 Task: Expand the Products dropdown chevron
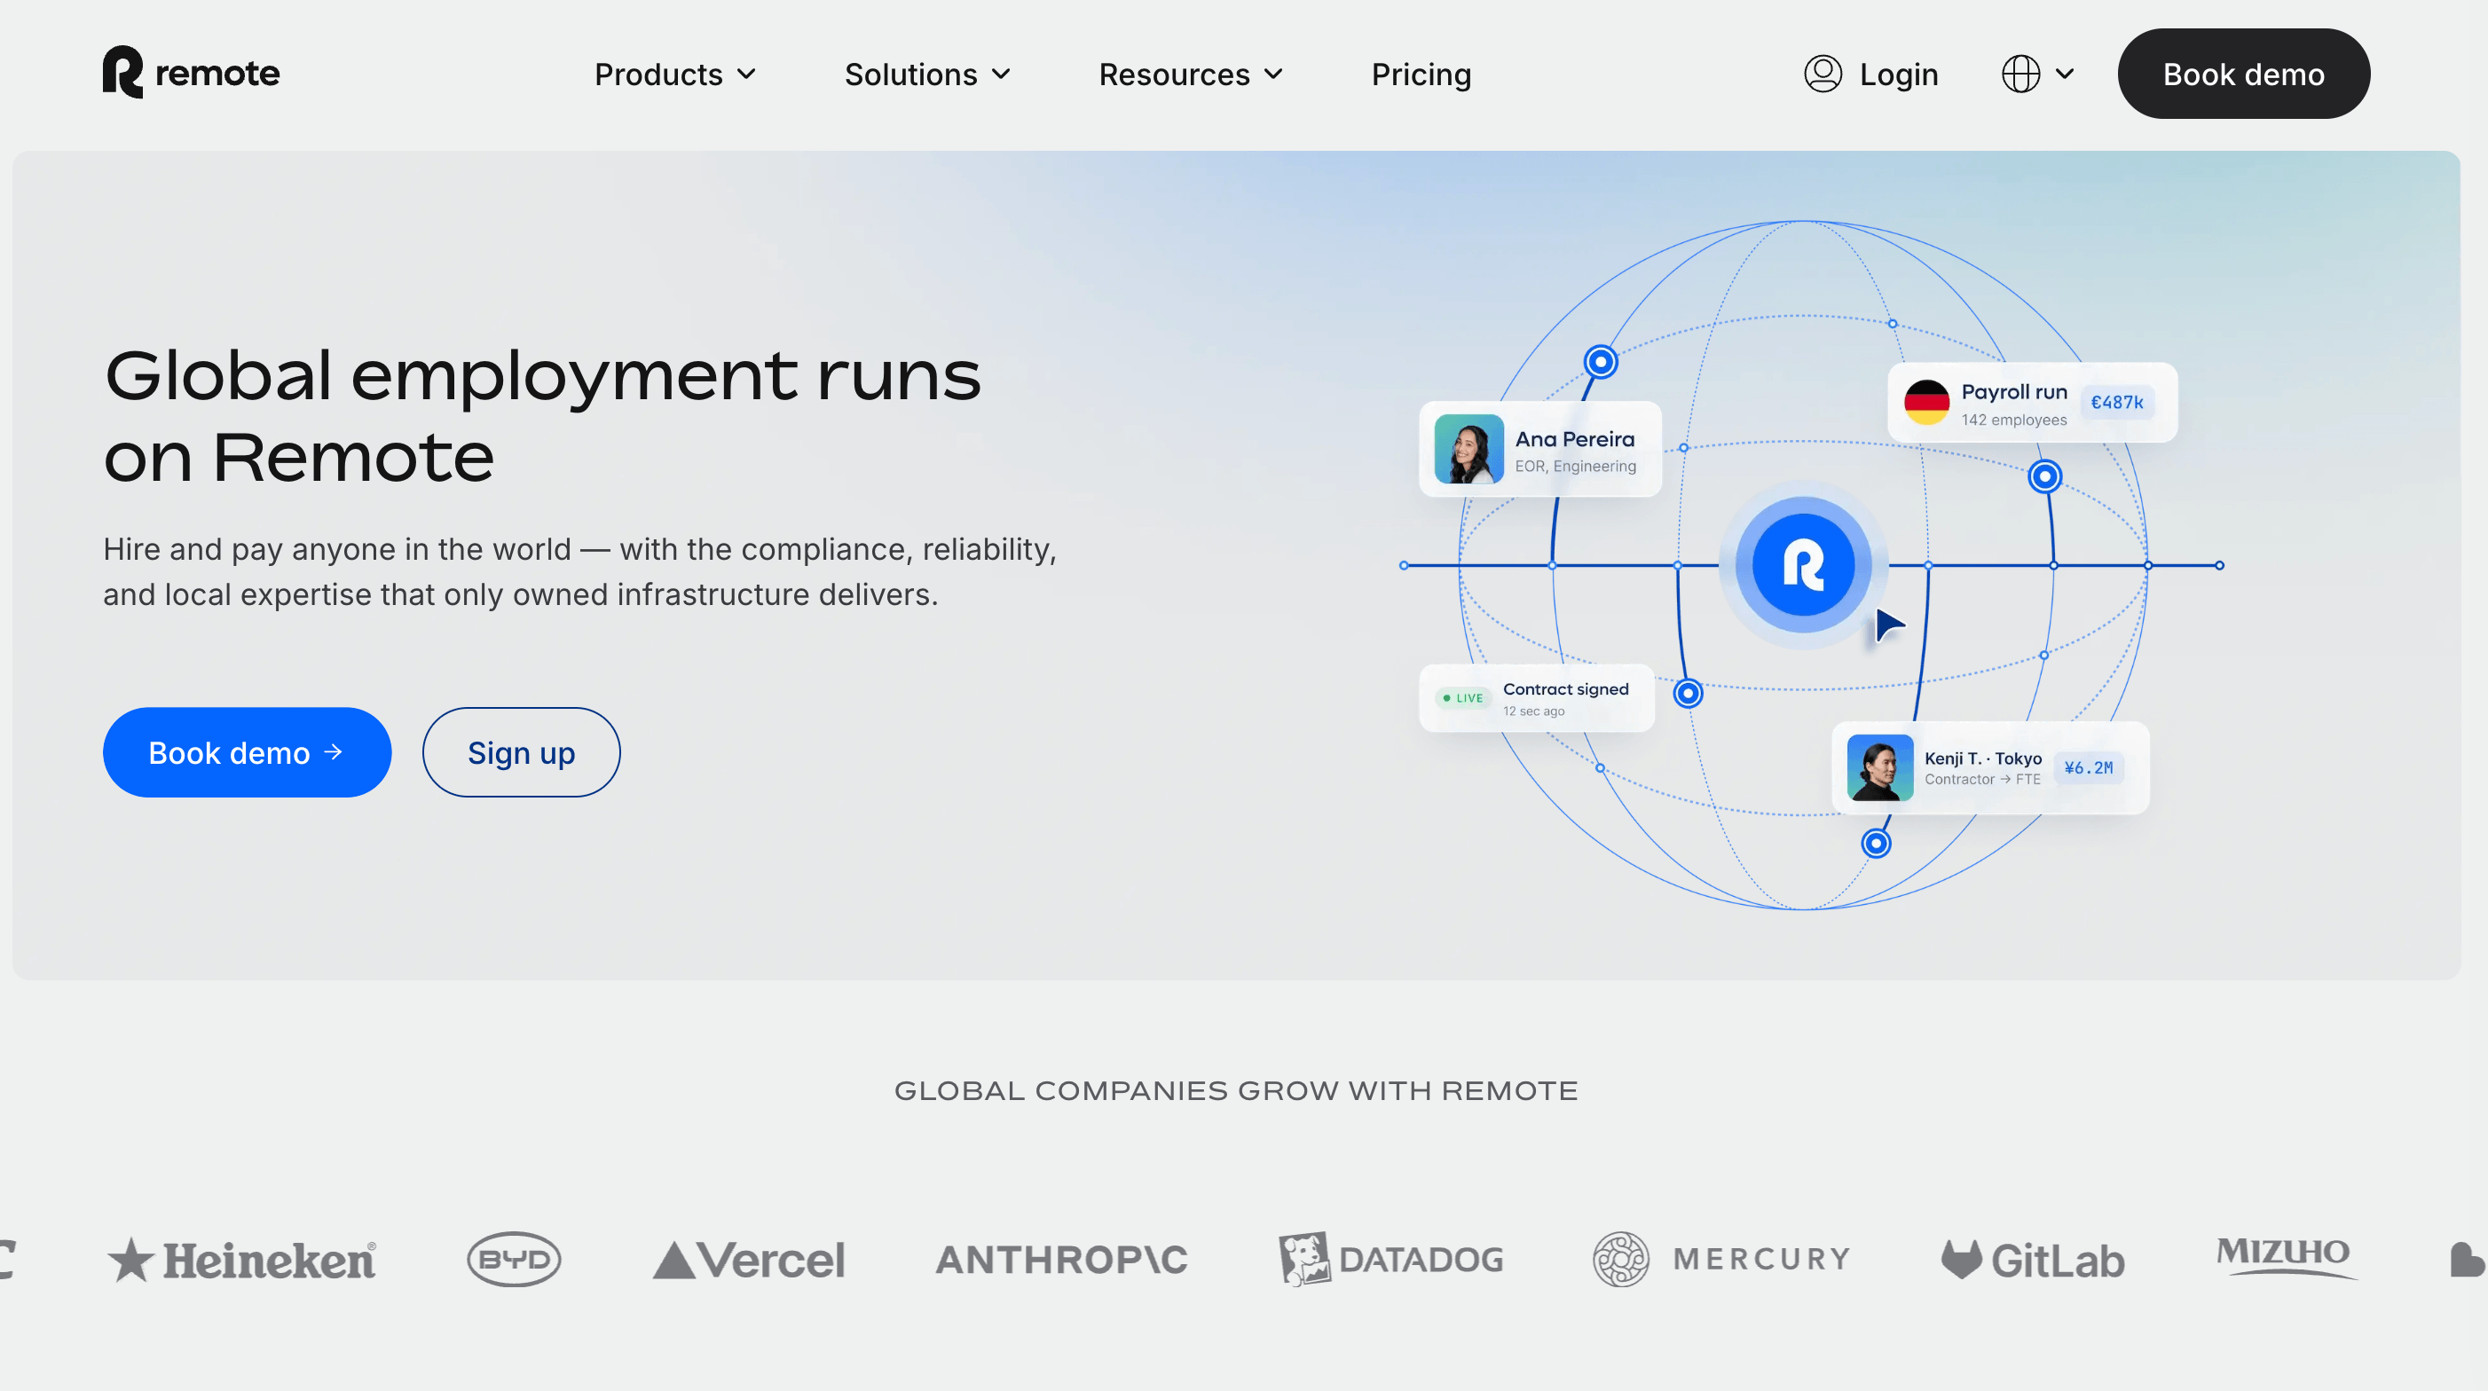(x=746, y=75)
